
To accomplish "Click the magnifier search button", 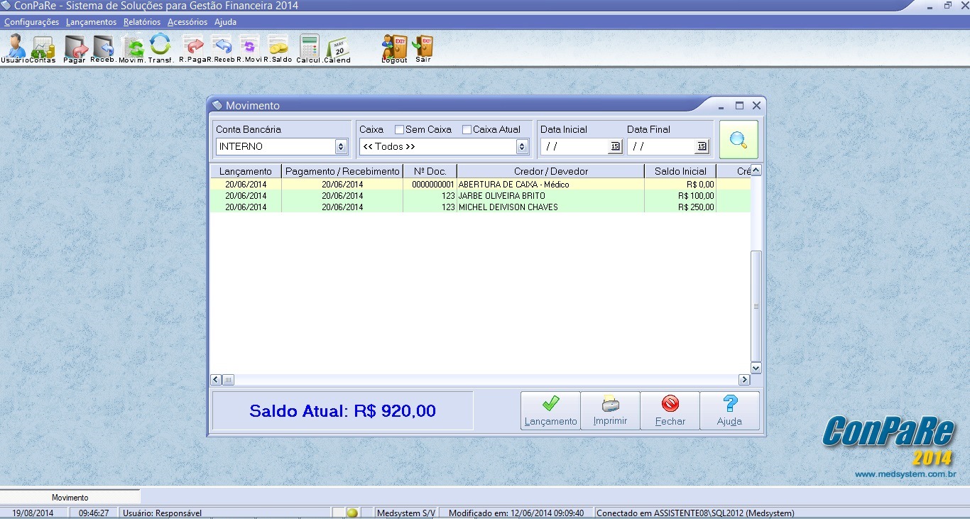I will (739, 139).
